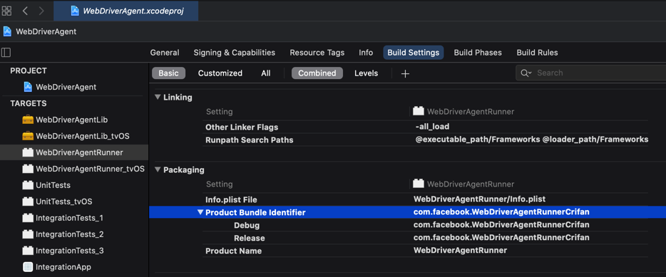Show Customized build settings only

220,73
